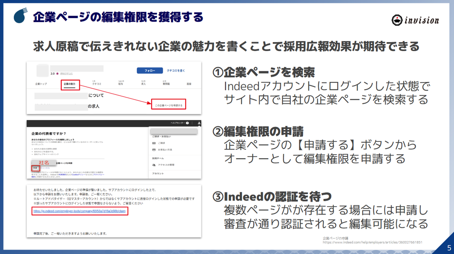Viewport: 454px width, 254px height.
Task: Click the blue slide logo beside the title
Action: click(20, 16)
